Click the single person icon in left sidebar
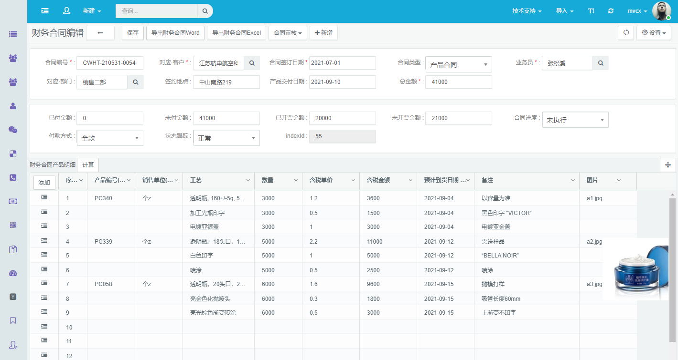 (x=13, y=106)
